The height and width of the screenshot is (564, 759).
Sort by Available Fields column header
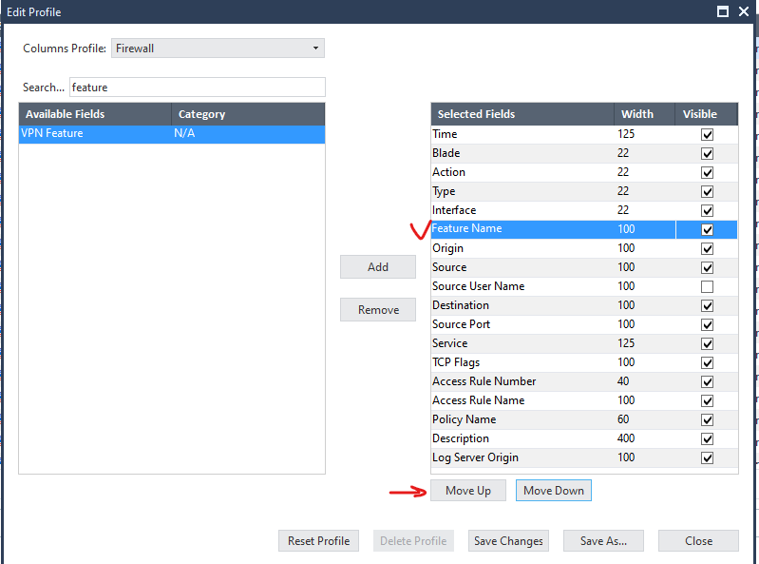[x=95, y=114]
